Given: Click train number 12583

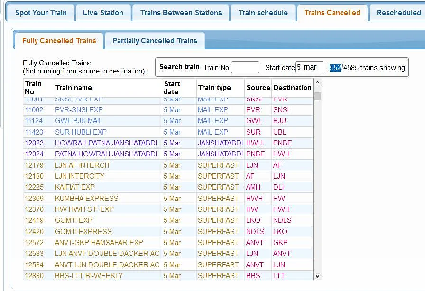Looking at the screenshot, I should (34, 254).
